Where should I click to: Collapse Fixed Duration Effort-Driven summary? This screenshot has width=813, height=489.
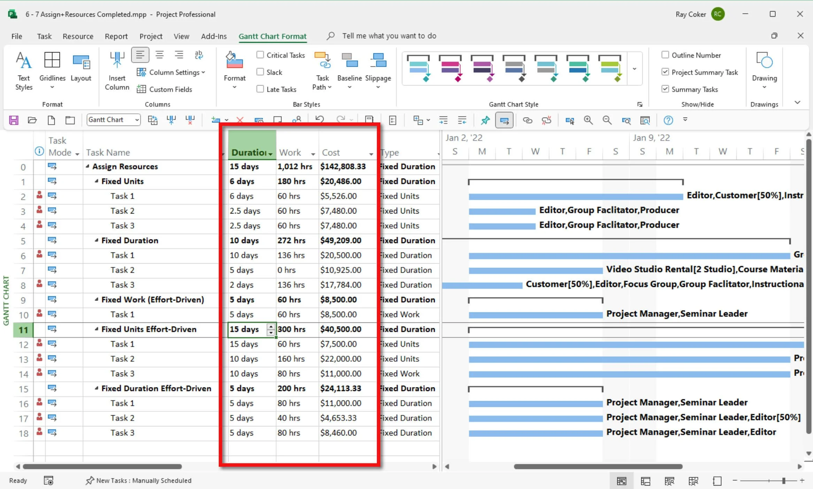pyautogui.click(x=96, y=388)
